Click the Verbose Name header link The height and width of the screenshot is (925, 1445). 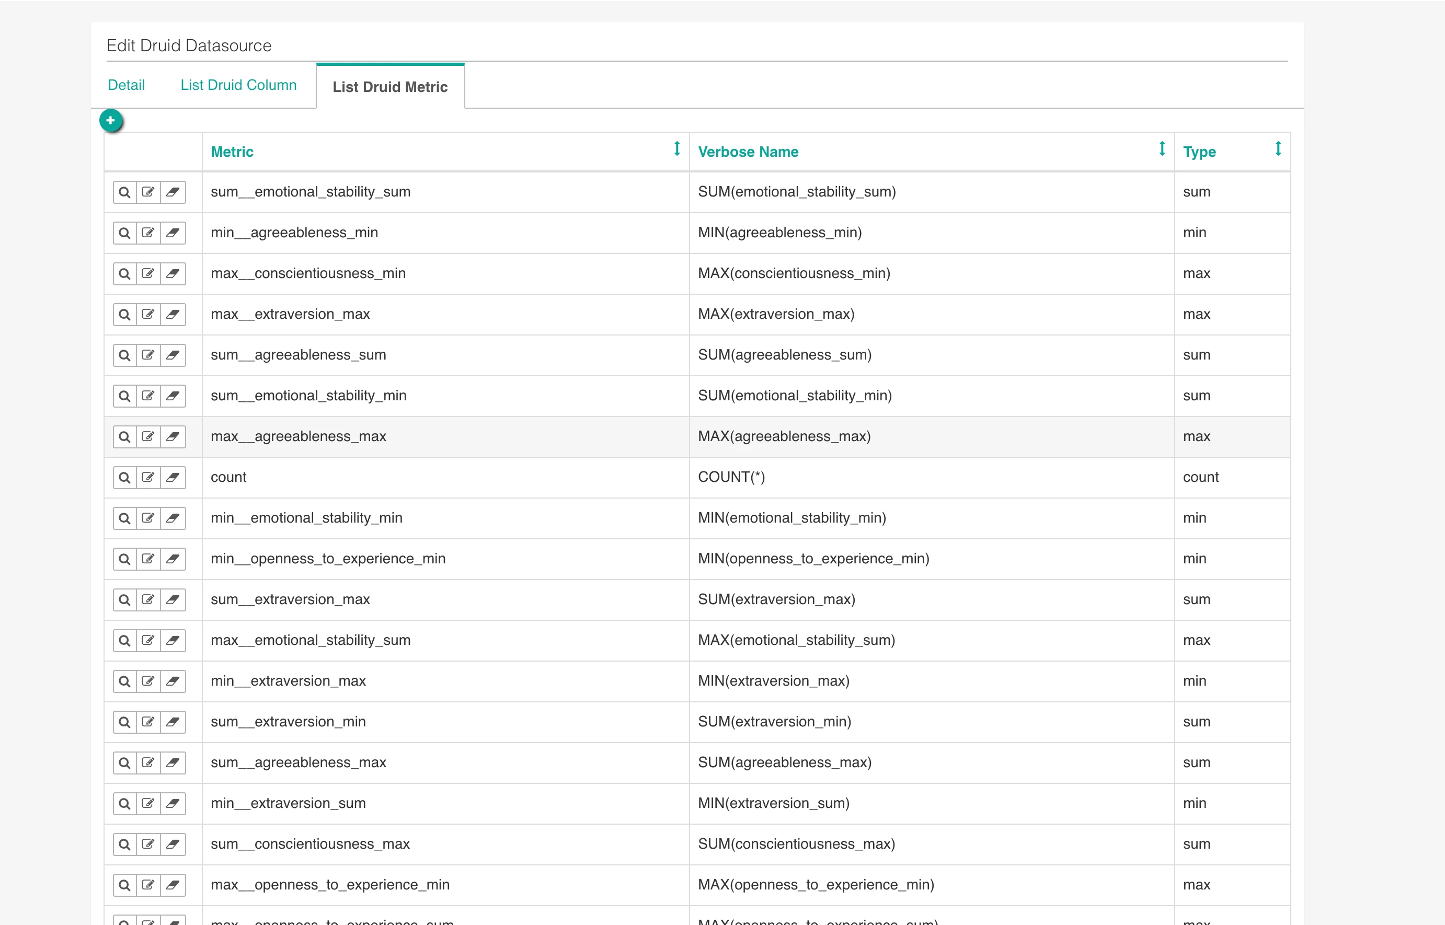748,152
